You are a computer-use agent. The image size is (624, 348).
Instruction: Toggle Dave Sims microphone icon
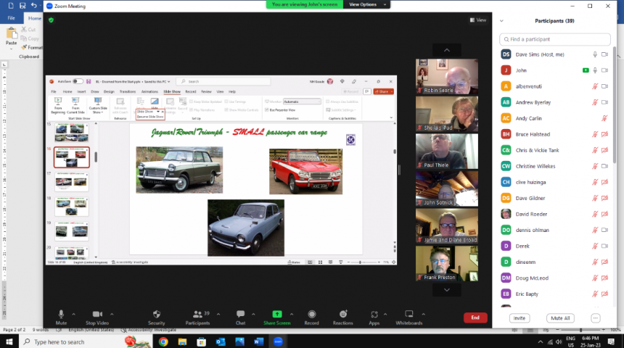pos(595,54)
